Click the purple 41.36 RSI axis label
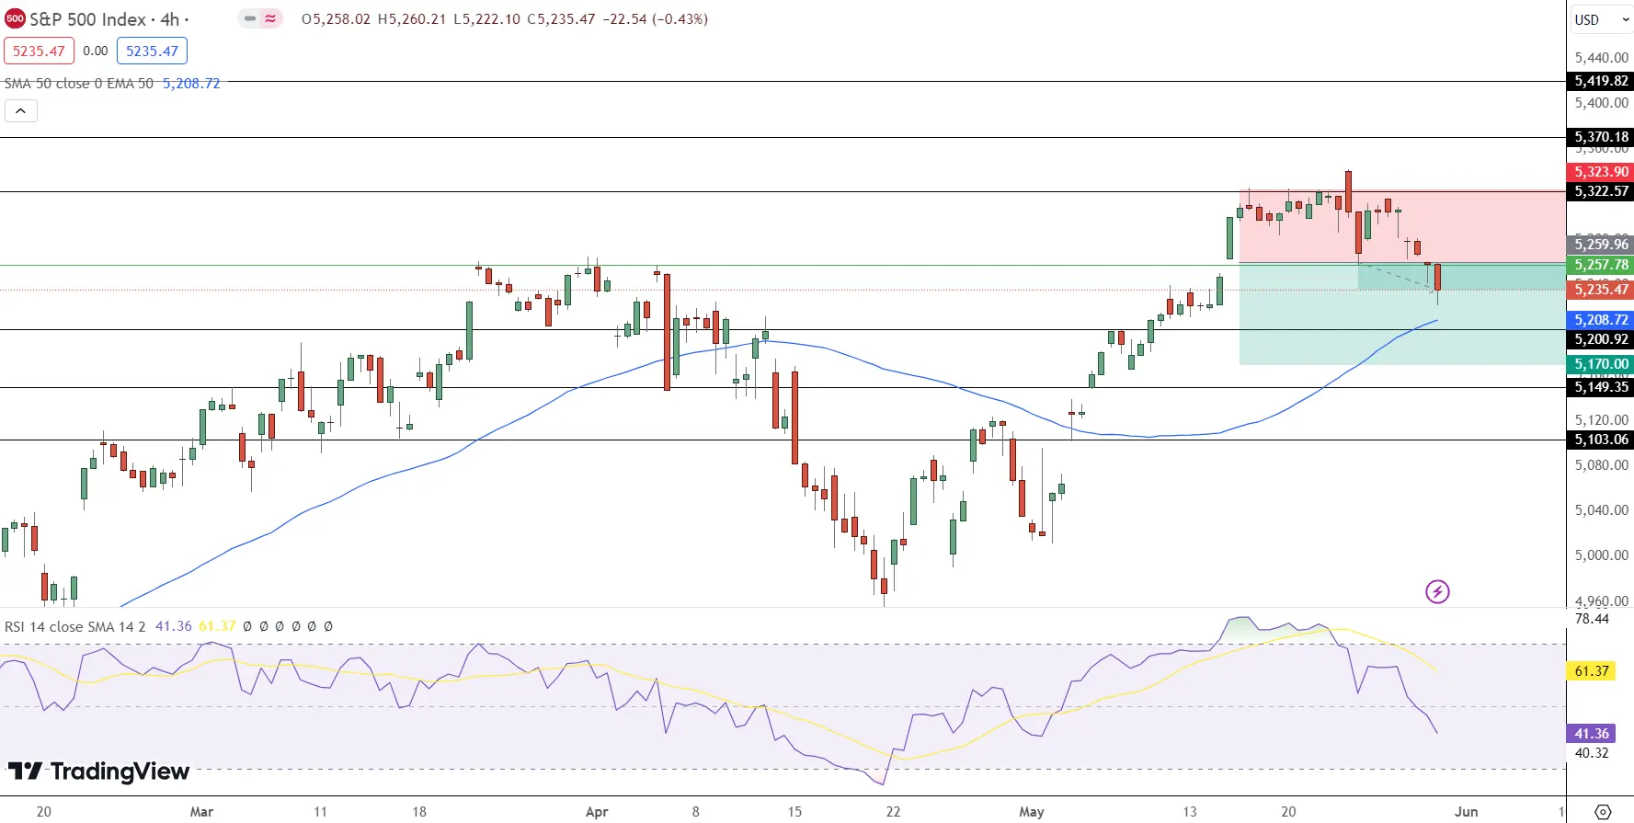Image resolution: width=1634 pixels, height=823 pixels. pyautogui.click(x=1592, y=734)
